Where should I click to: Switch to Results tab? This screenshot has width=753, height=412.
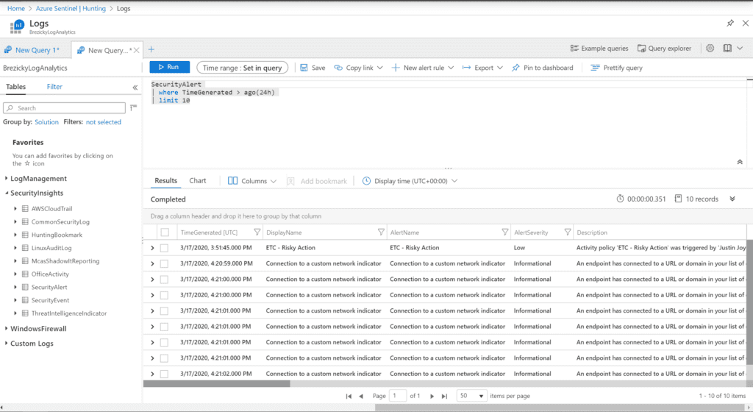[x=165, y=181]
